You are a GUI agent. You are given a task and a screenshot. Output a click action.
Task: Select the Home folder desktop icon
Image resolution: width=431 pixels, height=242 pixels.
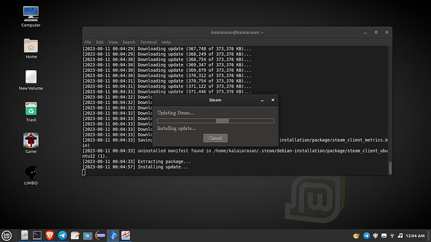pos(31,48)
